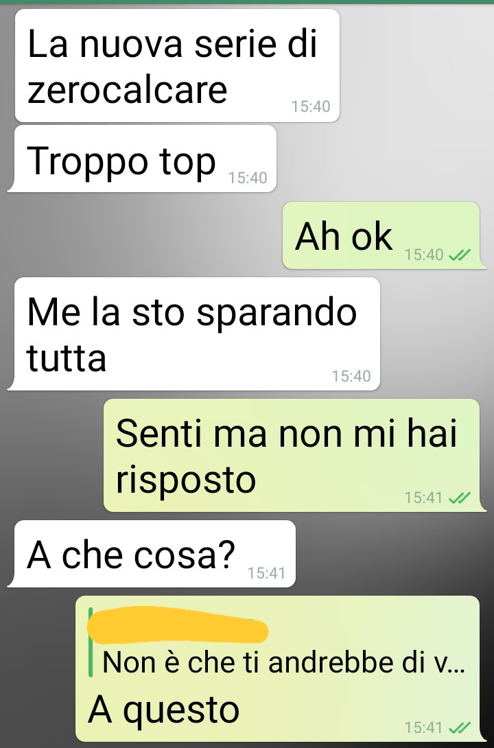Select the "Senti ma non mi hai risposto" message
Screen dimensions: 494x748
point(294,455)
